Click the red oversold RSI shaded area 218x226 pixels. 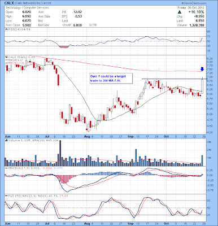pos(64,46)
